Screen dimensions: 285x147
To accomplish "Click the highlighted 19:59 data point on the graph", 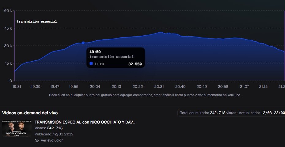I will point(83,43).
